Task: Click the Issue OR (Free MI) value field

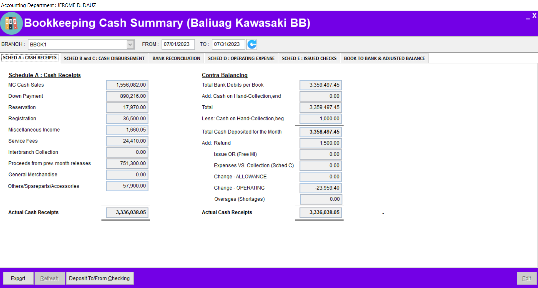Action: pos(321,154)
